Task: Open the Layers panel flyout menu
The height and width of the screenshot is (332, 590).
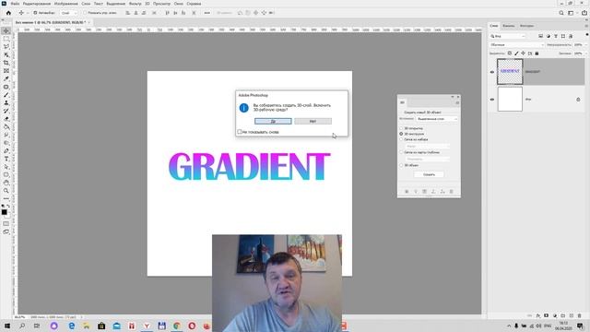Action: [586, 26]
